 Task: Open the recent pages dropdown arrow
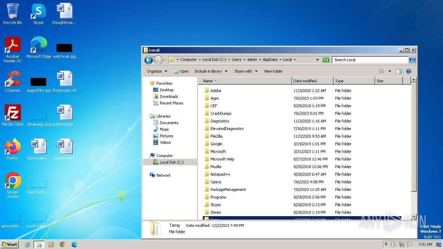pyautogui.click(x=165, y=60)
